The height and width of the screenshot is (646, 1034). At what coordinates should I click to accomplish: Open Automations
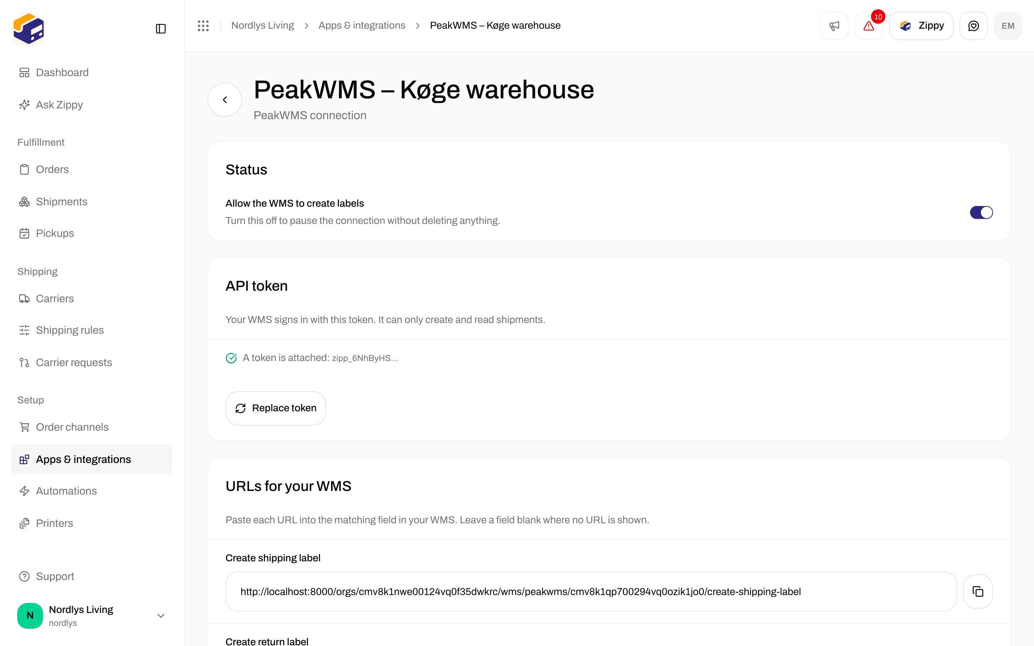click(92, 491)
